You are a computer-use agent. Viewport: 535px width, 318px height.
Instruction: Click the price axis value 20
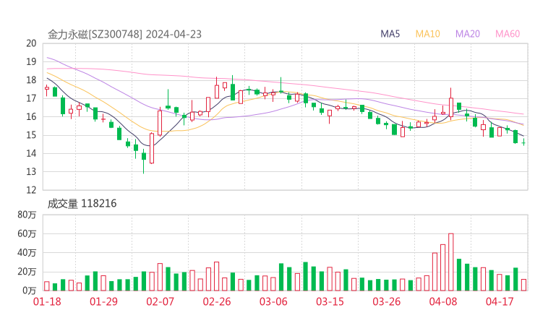click(x=31, y=43)
